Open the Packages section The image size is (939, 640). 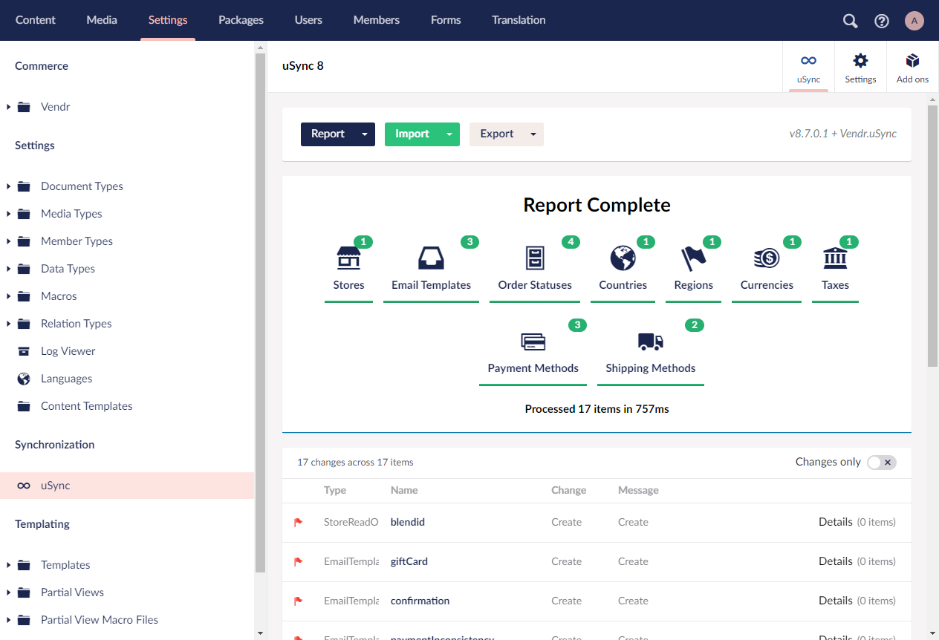click(x=241, y=20)
